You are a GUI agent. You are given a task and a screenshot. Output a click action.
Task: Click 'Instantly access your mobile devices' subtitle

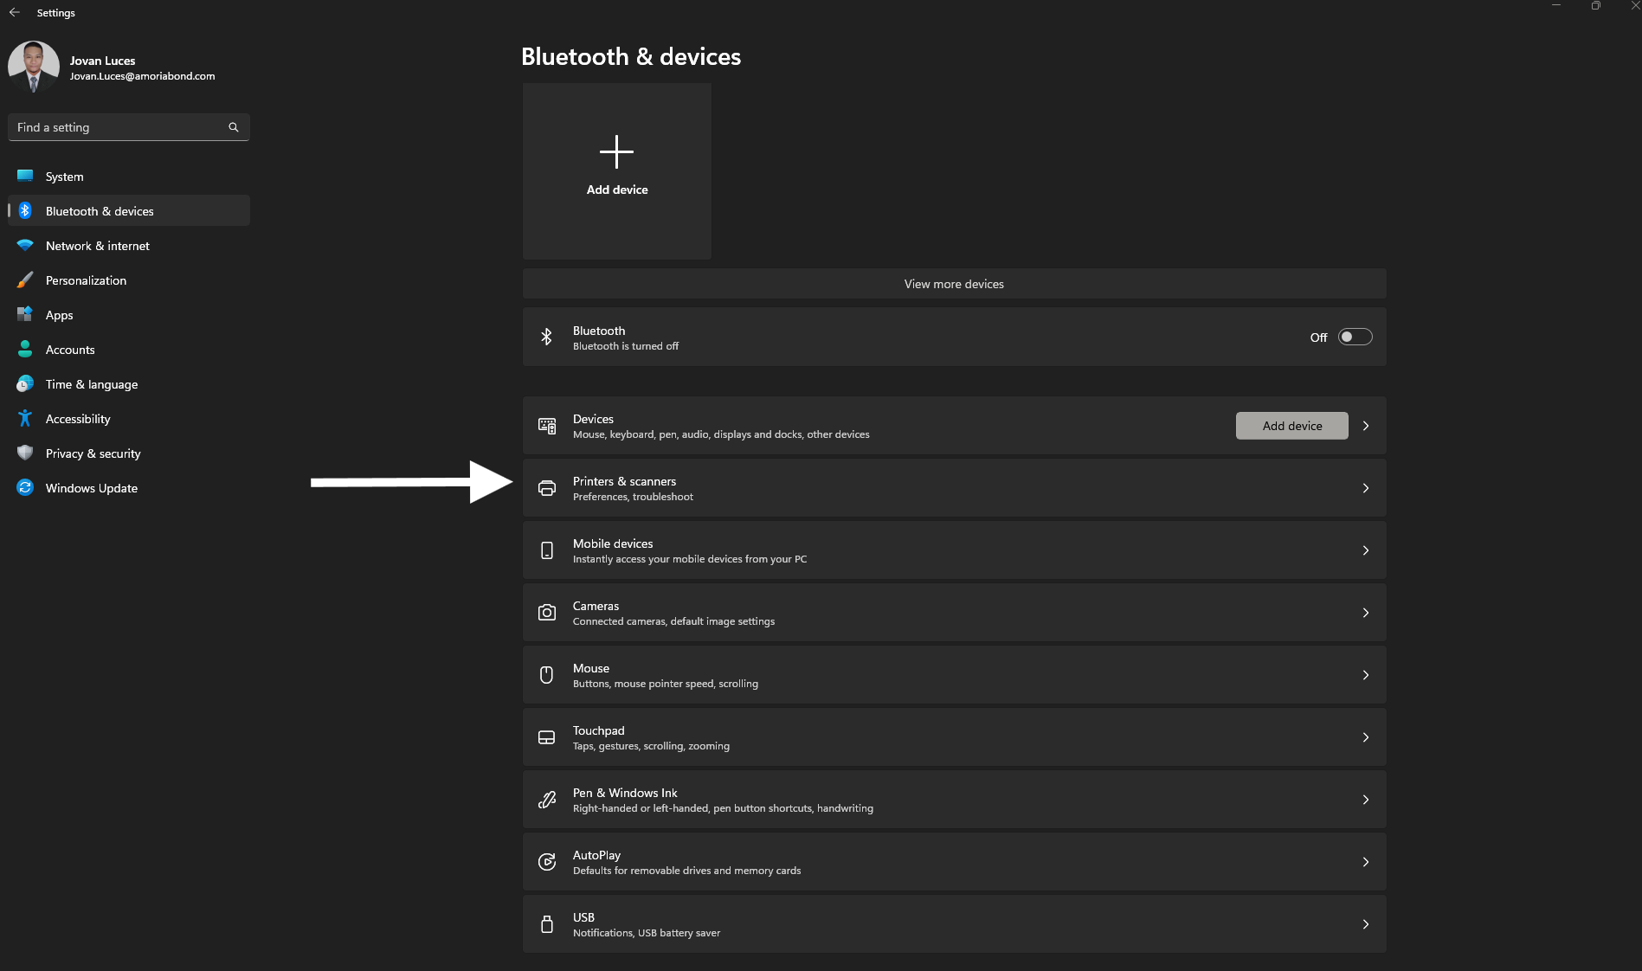(690, 559)
